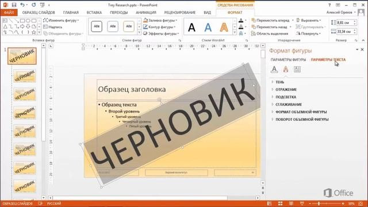Screen dimensions: 368x207
Task: Show the Textbox section in the Format pane
Action: [x=297, y=69]
